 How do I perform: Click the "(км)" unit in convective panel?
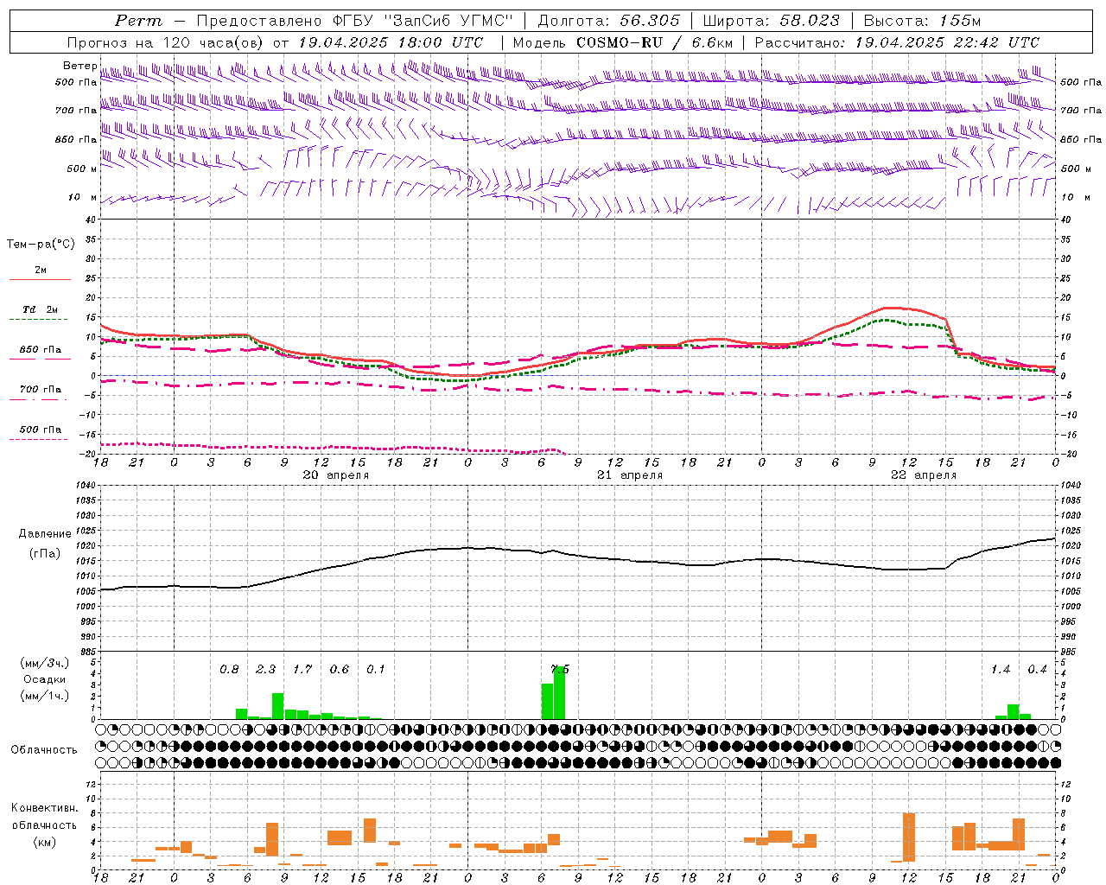(45, 842)
